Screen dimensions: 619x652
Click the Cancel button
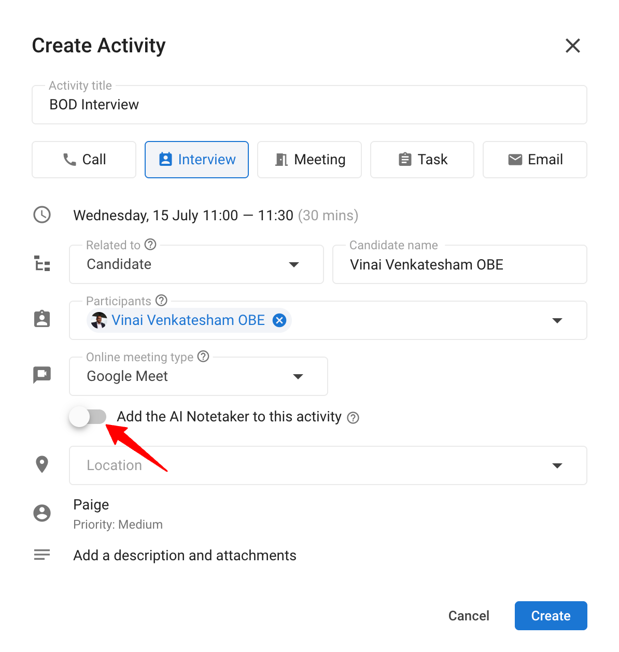(x=469, y=616)
